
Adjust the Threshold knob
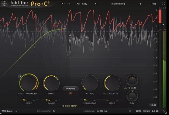click(x=29, y=83)
